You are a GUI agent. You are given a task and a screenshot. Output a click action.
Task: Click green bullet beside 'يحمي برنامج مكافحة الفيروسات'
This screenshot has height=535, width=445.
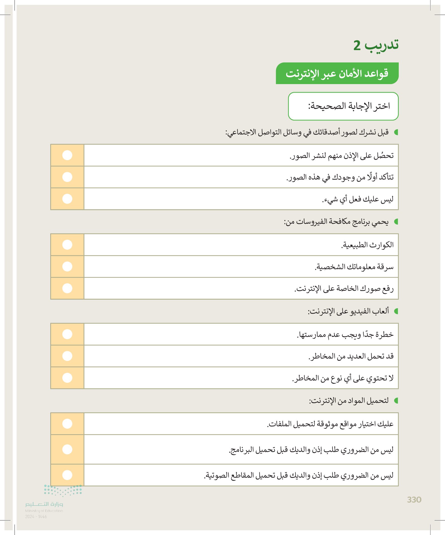point(396,222)
